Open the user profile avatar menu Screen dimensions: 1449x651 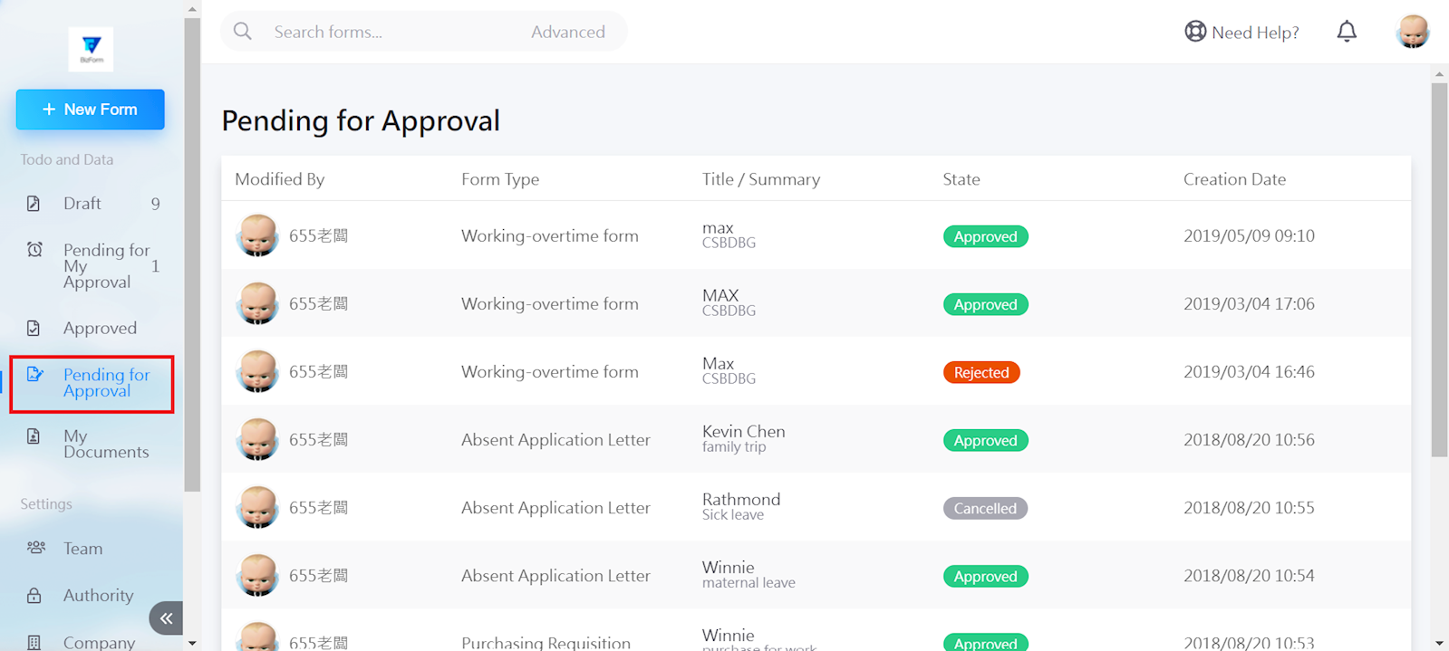click(1412, 32)
